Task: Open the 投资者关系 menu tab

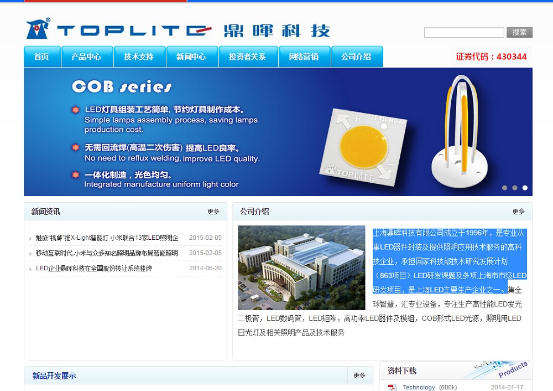Action: point(248,56)
